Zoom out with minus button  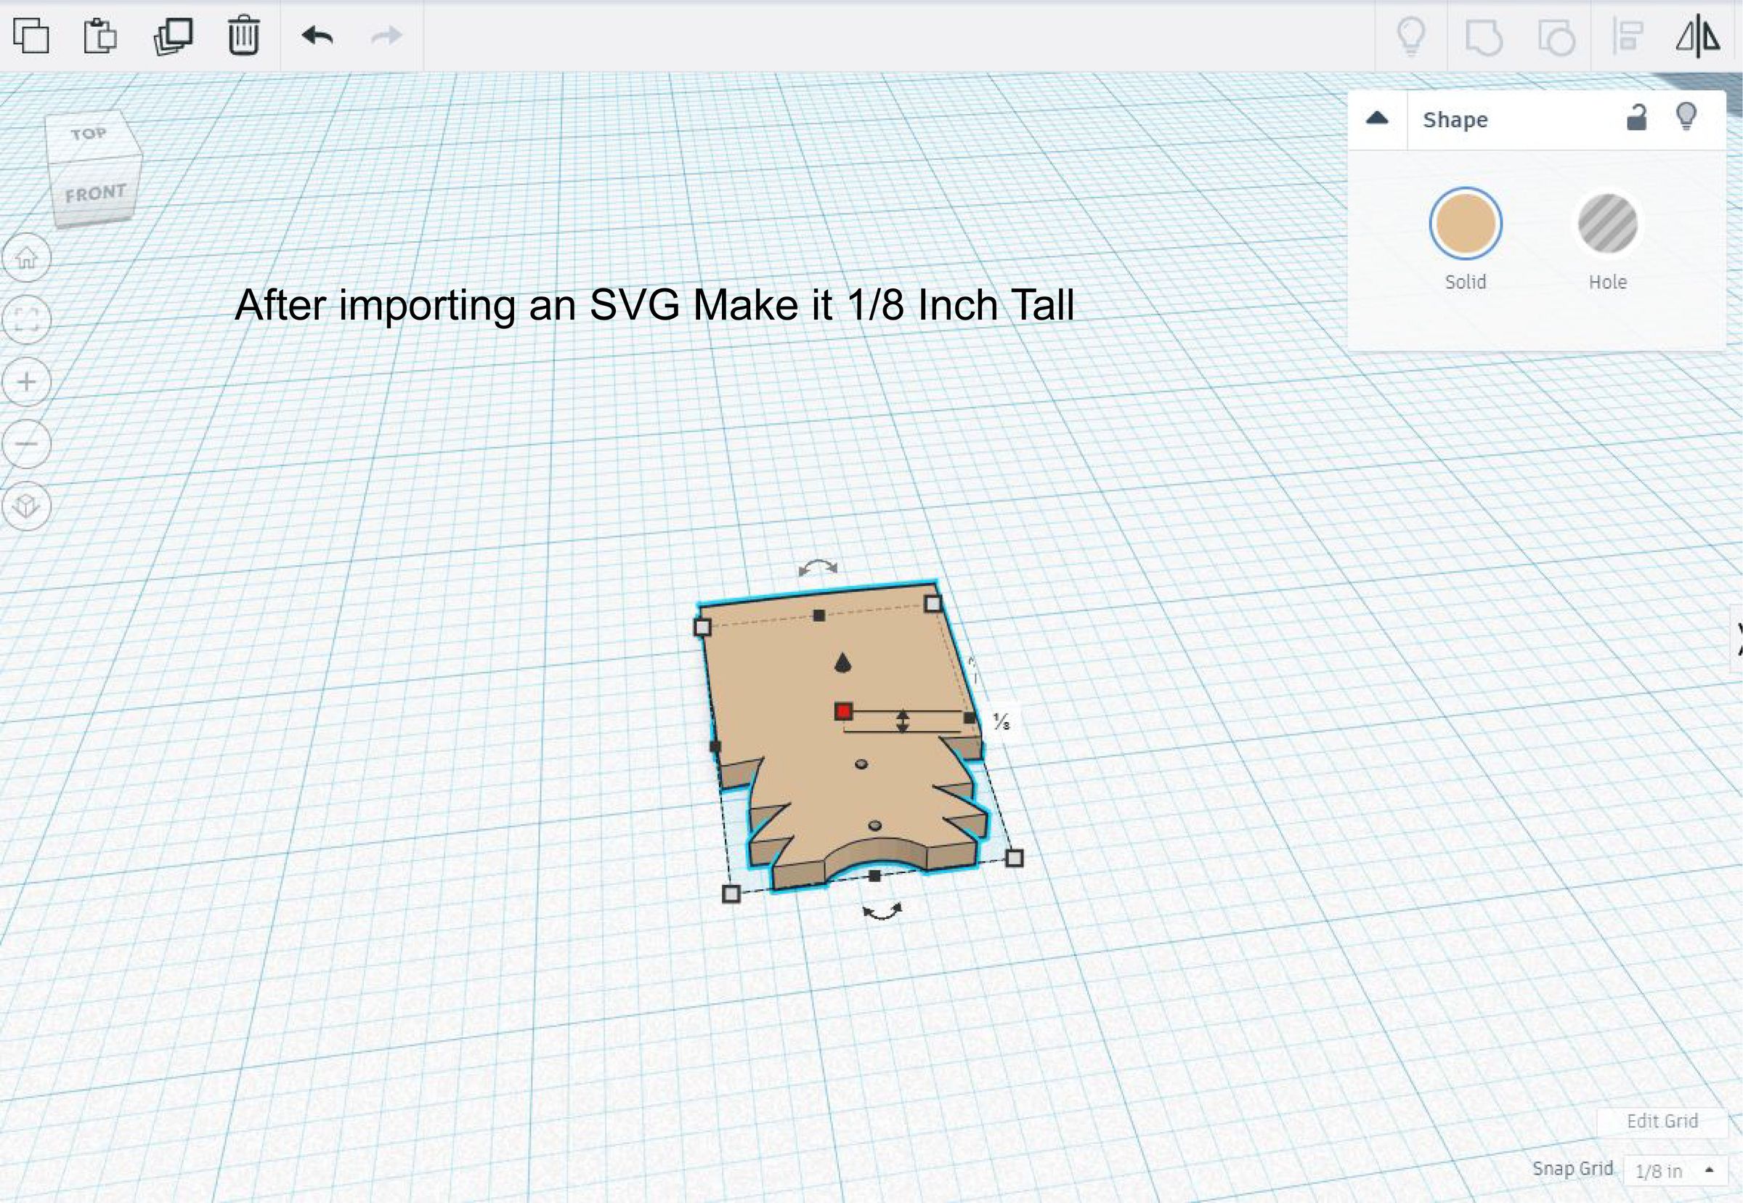click(x=26, y=443)
